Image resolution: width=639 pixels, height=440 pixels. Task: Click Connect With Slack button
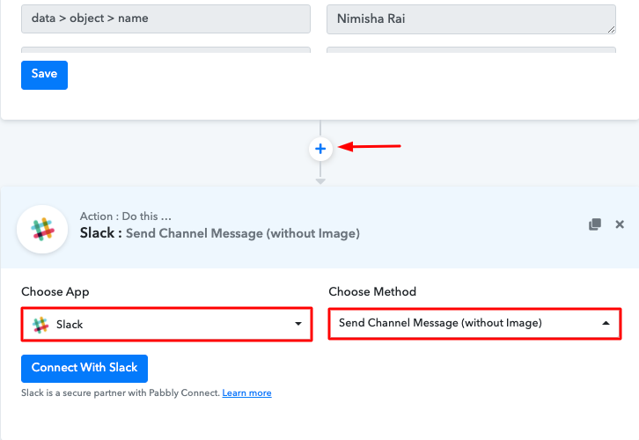pos(84,369)
